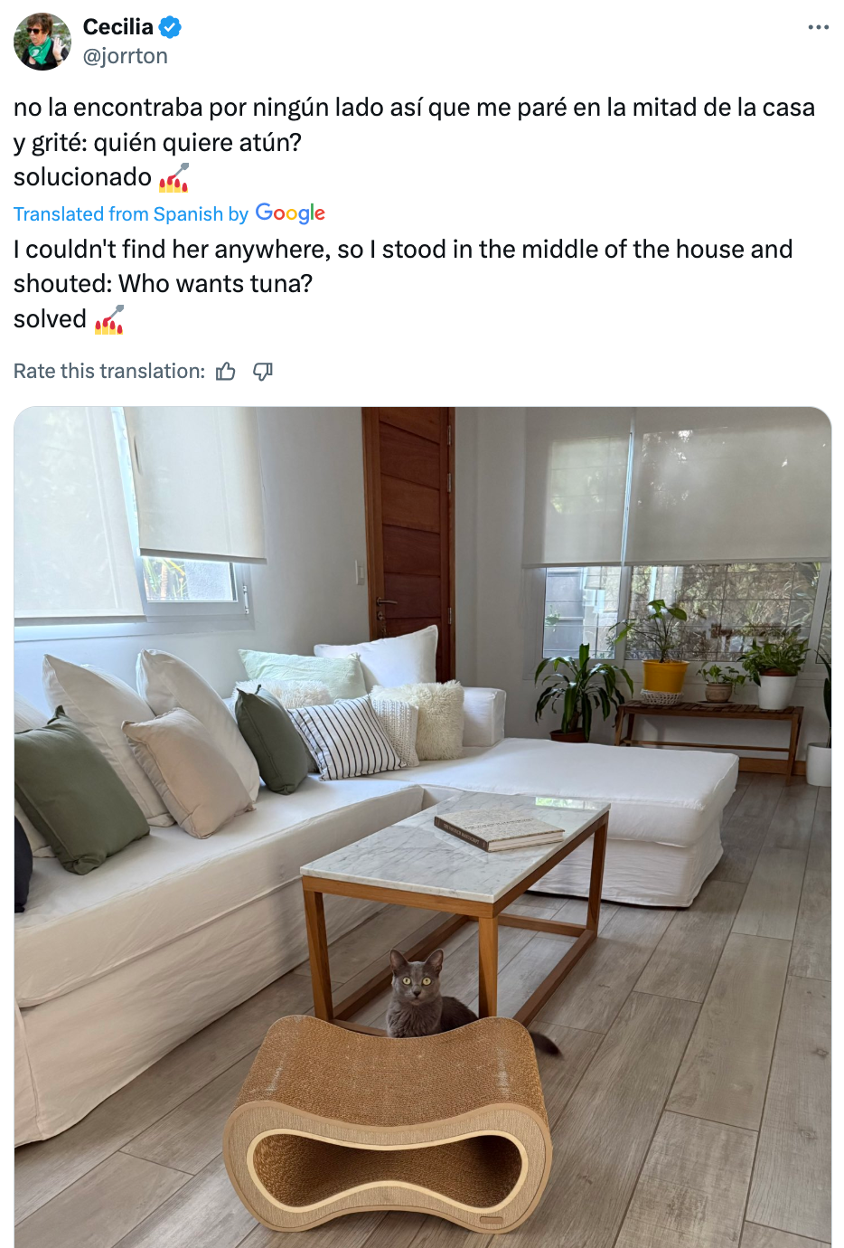Click the nail polish emoji after "solucionado"
This screenshot has width=844, height=1248.
[x=173, y=177]
